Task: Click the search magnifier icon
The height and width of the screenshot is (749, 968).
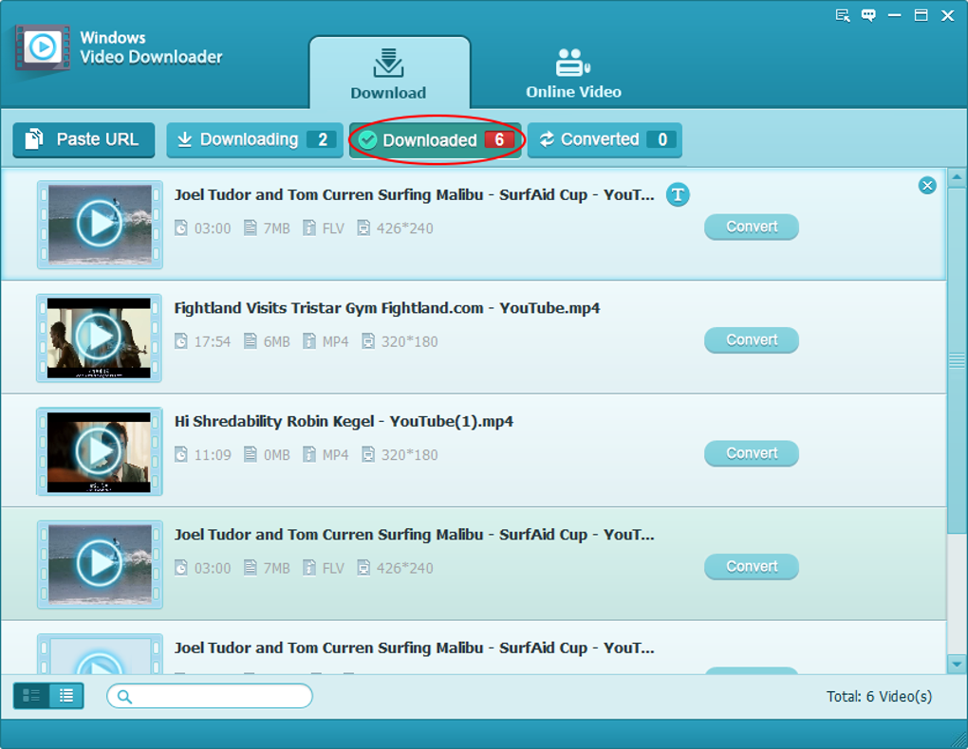Action: pos(124,697)
